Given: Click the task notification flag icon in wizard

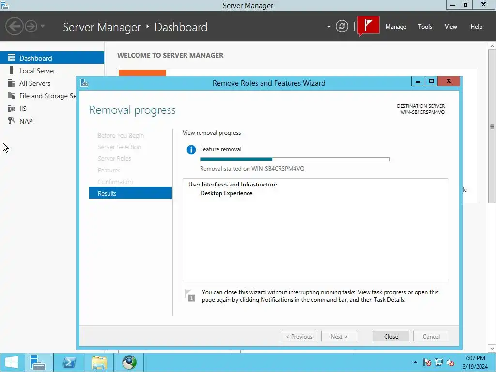Looking at the screenshot, I should [x=190, y=295].
